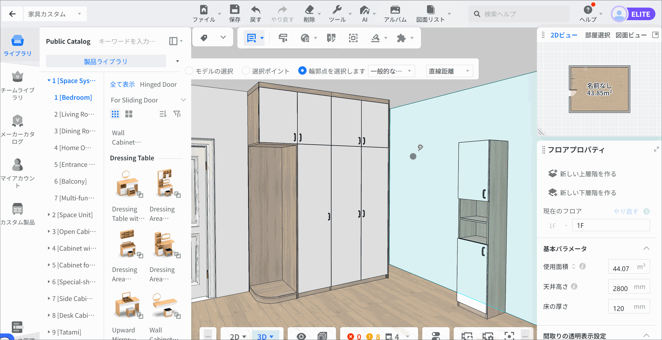Screen dimensions: 662x340
Task: Click the back arrow button
Action: [x=12, y=14]
